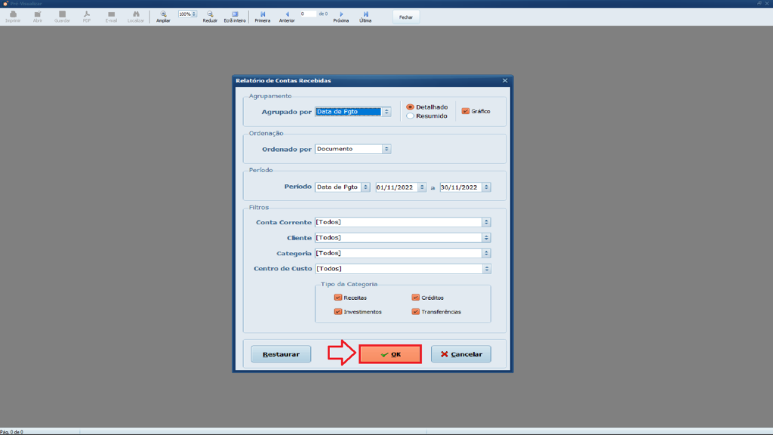Go to Próxima page arrow

point(341,14)
